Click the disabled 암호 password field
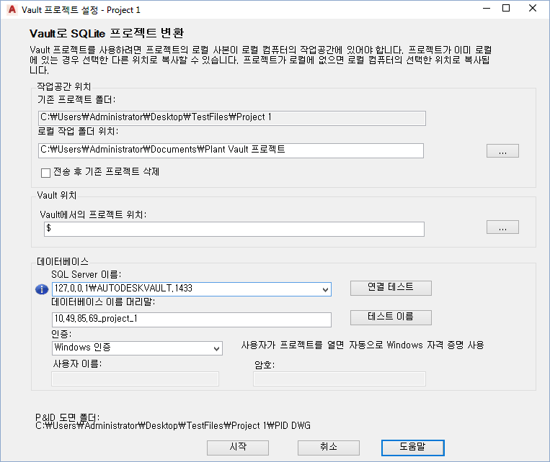 click(340, 379)
